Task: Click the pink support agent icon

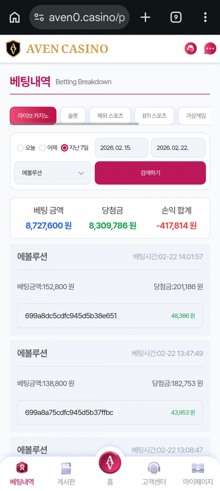Action: pos(190,49)
